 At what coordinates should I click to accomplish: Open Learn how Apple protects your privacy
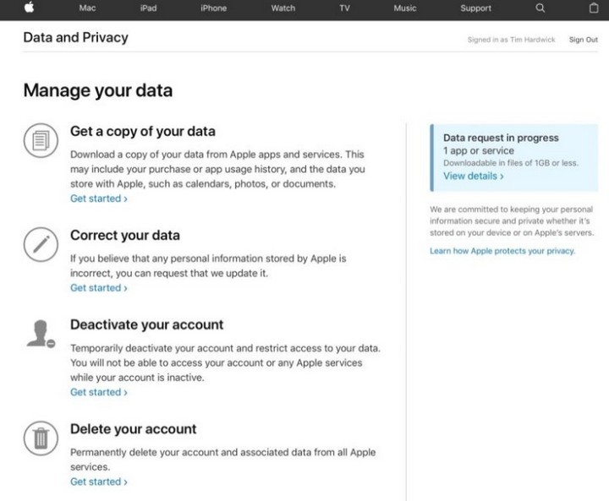pos(502,251)
